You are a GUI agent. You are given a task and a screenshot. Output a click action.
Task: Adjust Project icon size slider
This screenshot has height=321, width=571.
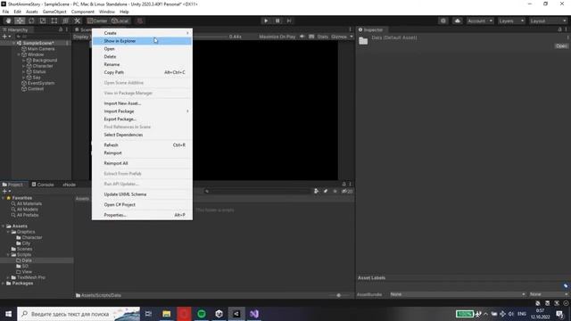coord(339,295)
